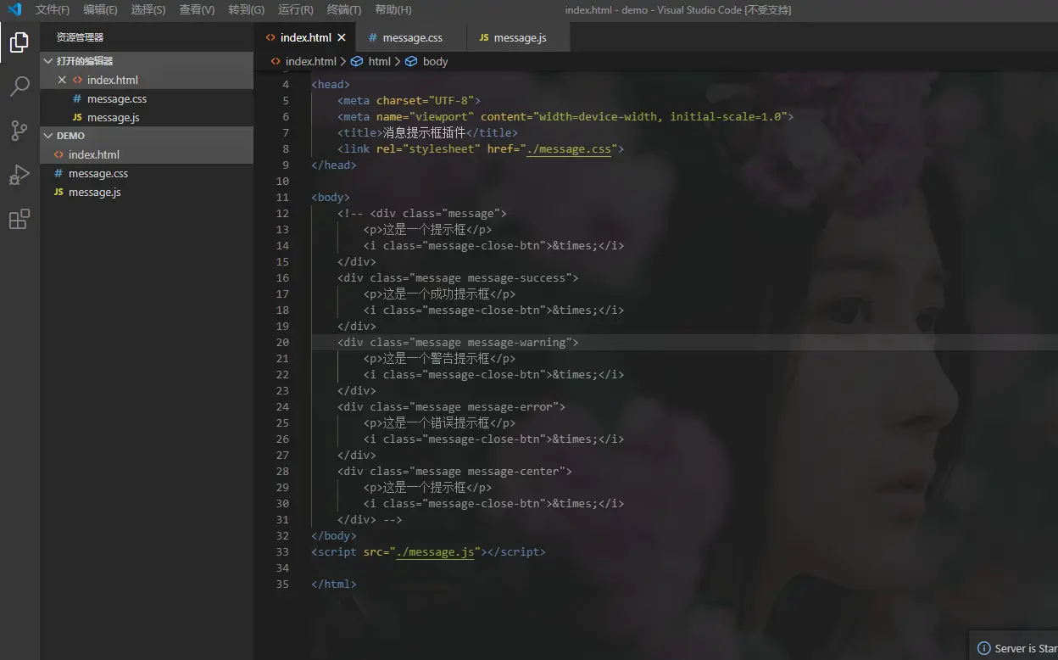The image size is (1058, 660).
Task: Switch to the message.js editor tab
Action: click(520, 37)
